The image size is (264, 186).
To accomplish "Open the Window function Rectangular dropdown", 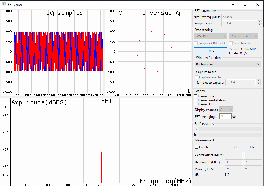I will 228,64.
